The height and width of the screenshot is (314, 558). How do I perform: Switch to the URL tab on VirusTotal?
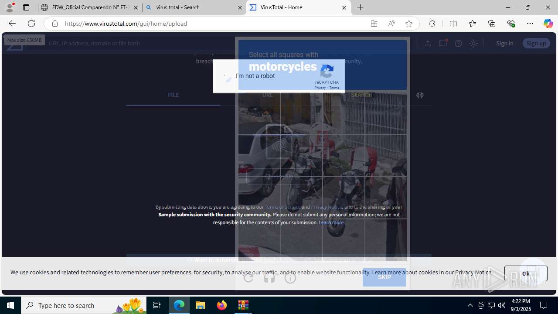coord(268,95)
